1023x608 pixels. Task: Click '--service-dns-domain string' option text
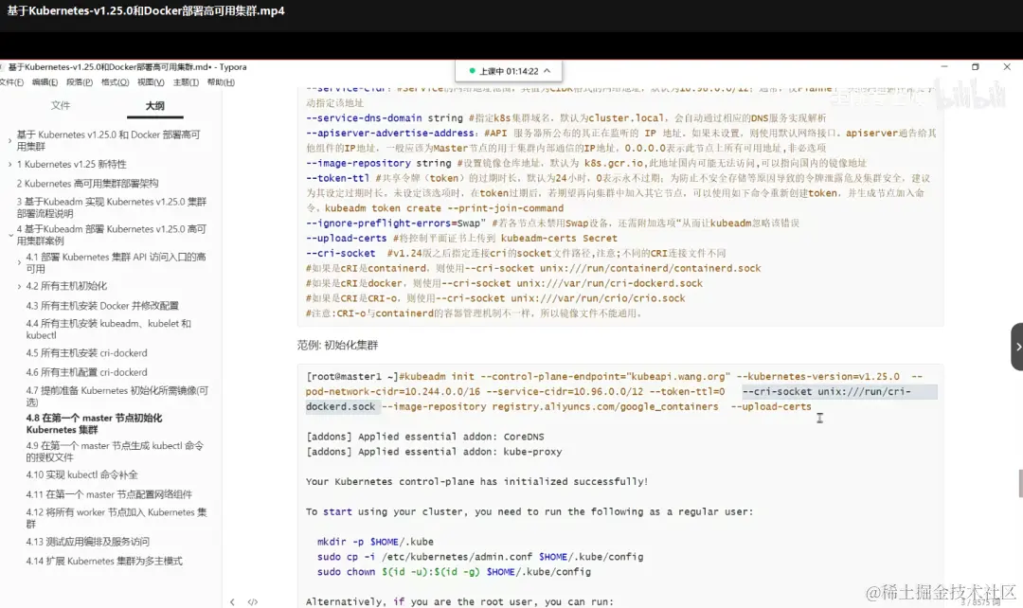[385, 118]
